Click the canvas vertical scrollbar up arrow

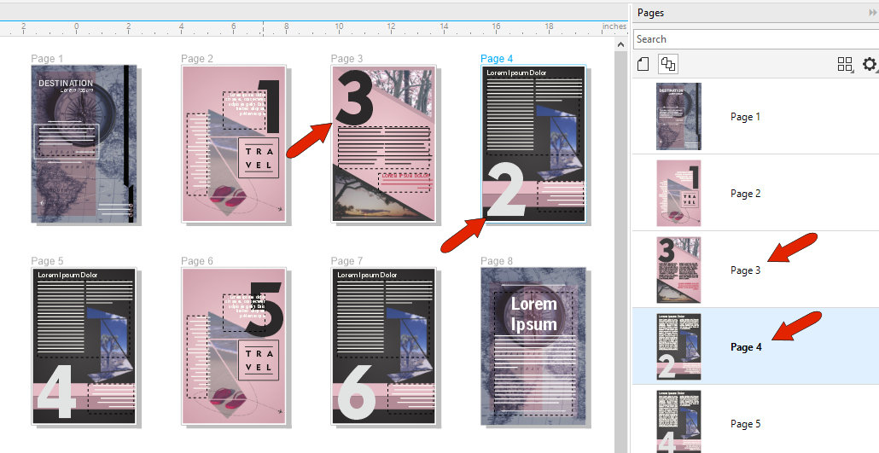pos(620,44)
